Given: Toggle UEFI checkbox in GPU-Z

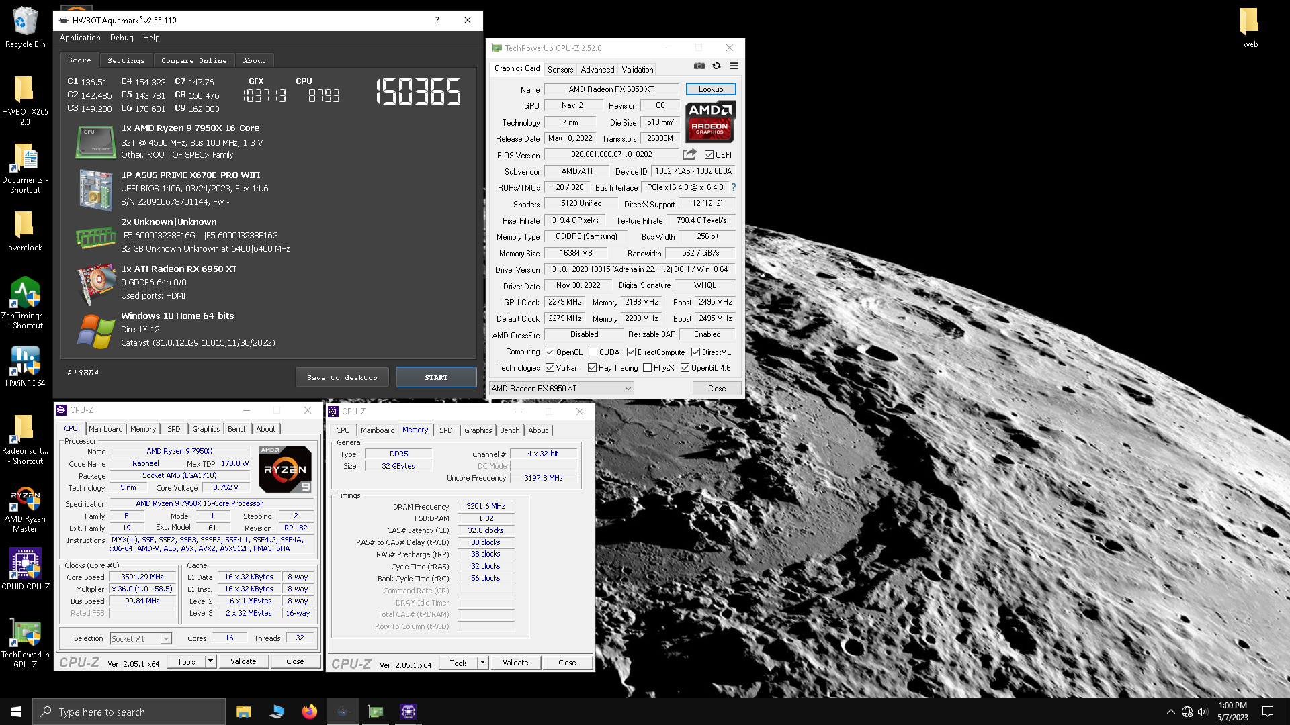Looking at the screenshot, I should point(709,155).
